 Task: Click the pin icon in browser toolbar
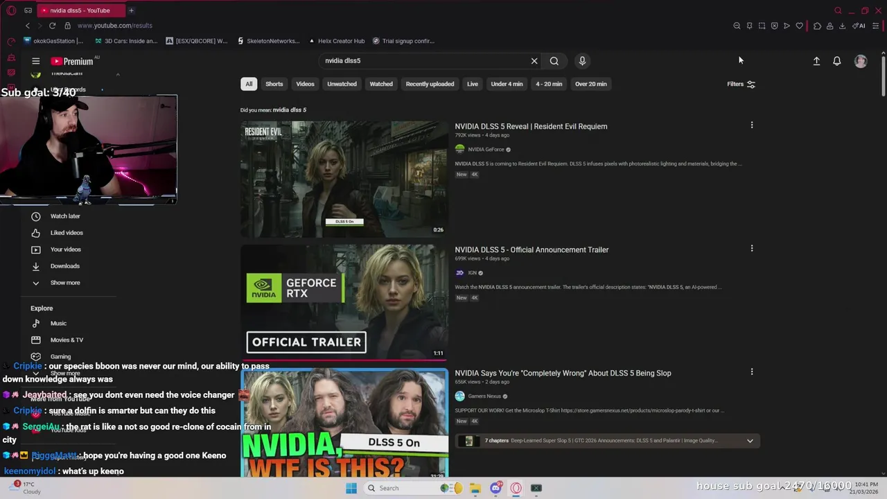pos(749,26)
